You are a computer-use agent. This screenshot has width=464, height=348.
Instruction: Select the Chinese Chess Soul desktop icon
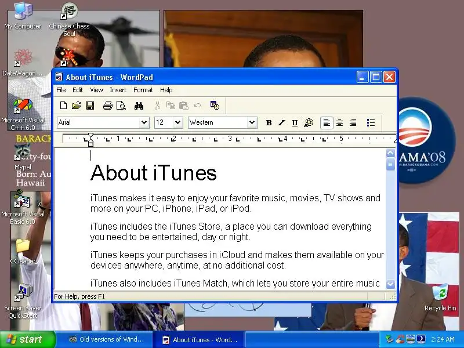(69, 19)
